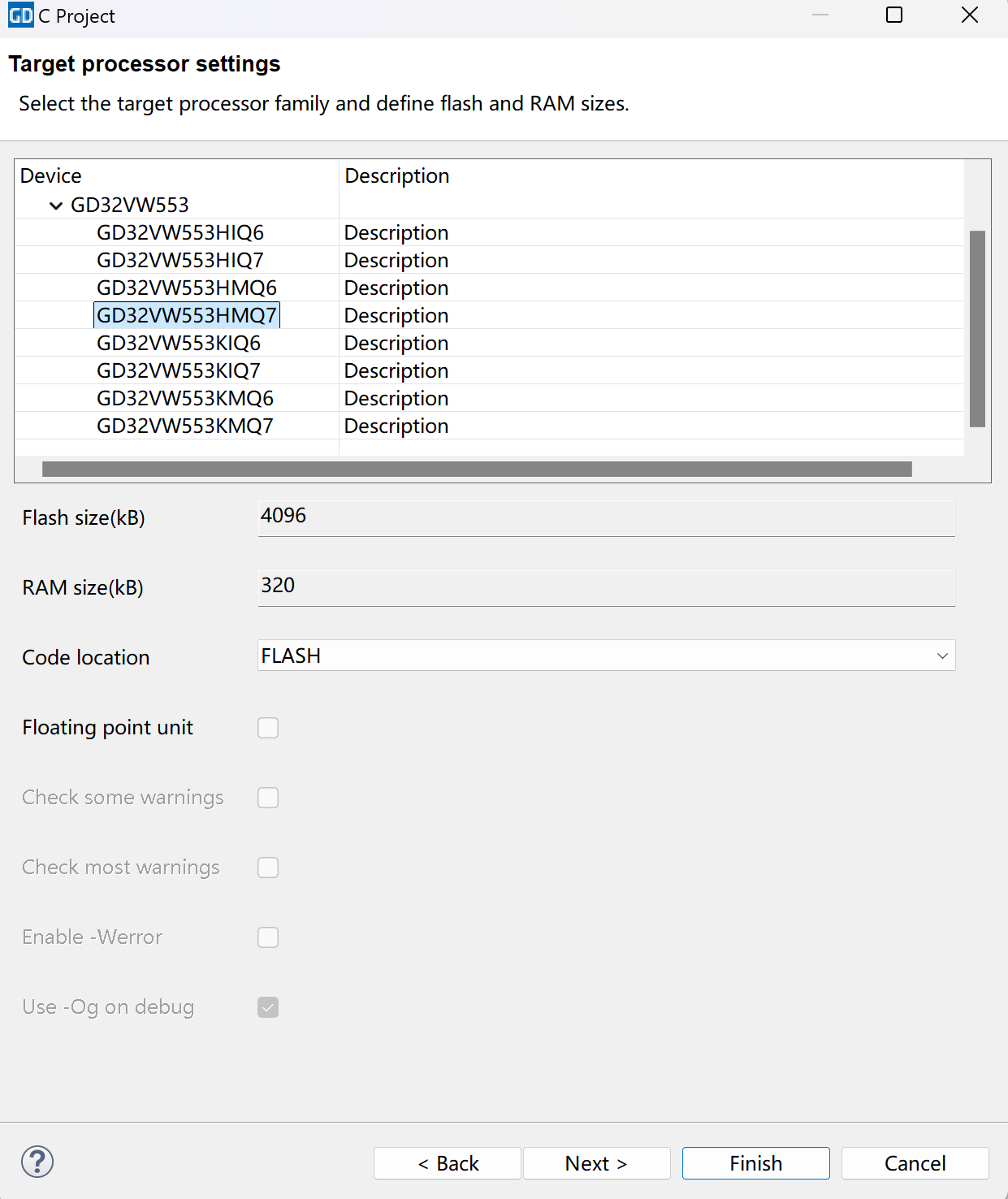Pick the GD32VW553KIQ7 device
1008x1199 pixels.
coord(179,371)
